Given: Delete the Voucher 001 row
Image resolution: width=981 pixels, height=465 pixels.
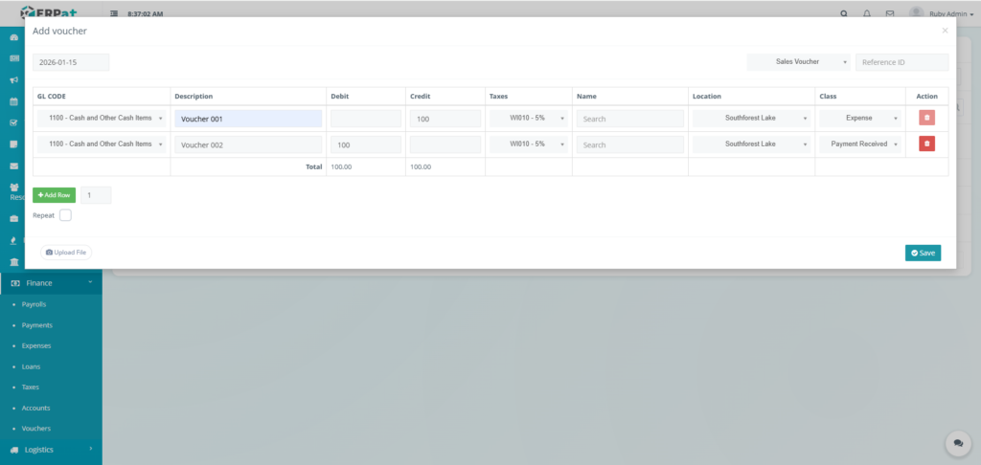Looking at the screenshot, I should click(x=926, y=119).
